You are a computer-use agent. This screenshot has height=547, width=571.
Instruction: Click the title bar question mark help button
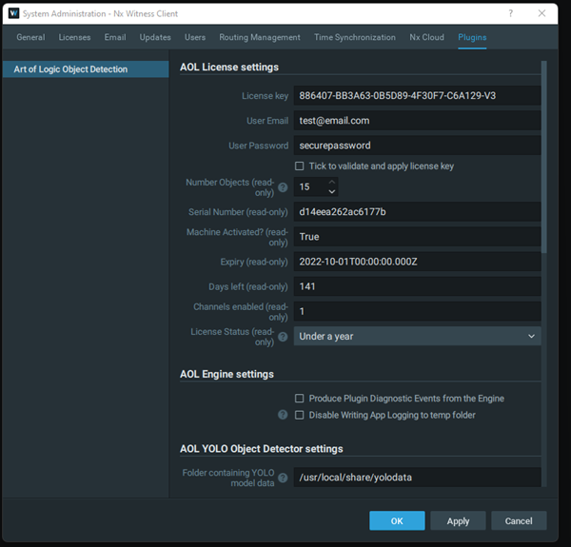pos(510,13)
